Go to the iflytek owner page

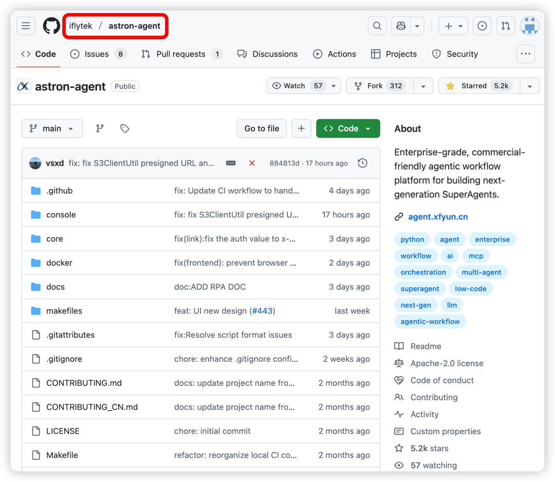click(x=80, y=26)
